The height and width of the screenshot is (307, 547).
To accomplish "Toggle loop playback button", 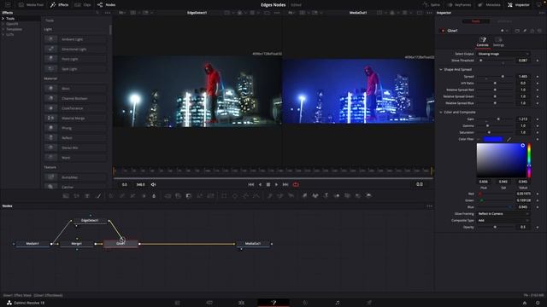I will [296, 184].
